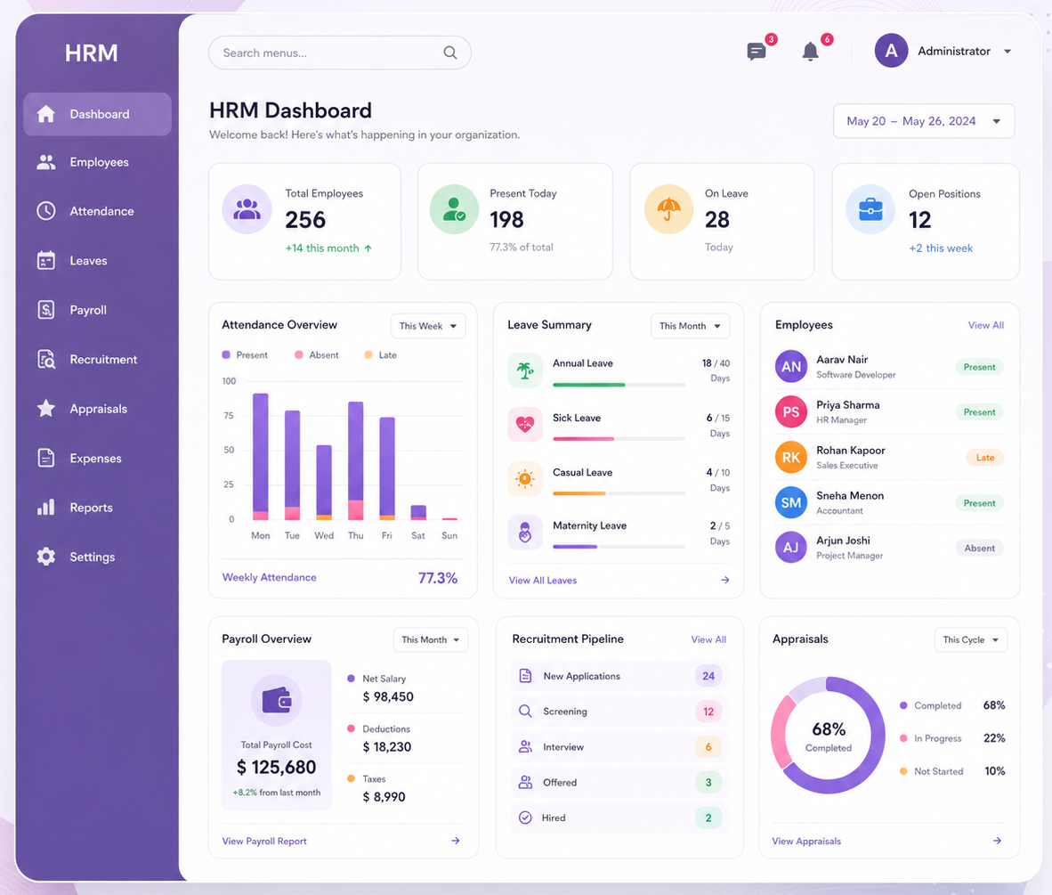Click the New Applications document icon
The height and width of the screenshot is (895, 1052).
(525, 675)
